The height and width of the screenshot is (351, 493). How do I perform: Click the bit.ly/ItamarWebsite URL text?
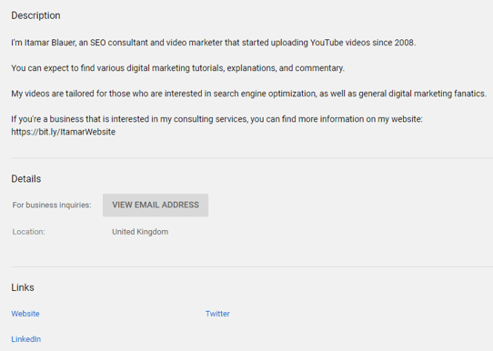coord(63,132)
